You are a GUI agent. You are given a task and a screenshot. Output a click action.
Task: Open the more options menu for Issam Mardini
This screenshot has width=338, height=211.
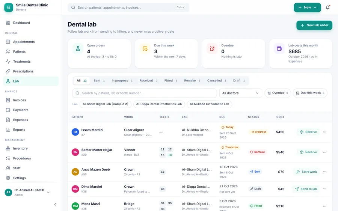point(324,132)
